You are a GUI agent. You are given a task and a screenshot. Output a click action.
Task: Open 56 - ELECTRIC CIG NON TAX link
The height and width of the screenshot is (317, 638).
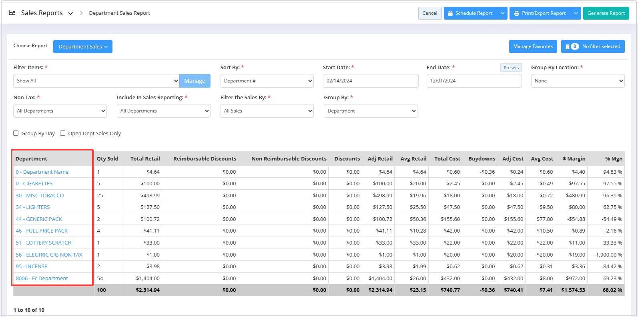click(49, 255)
